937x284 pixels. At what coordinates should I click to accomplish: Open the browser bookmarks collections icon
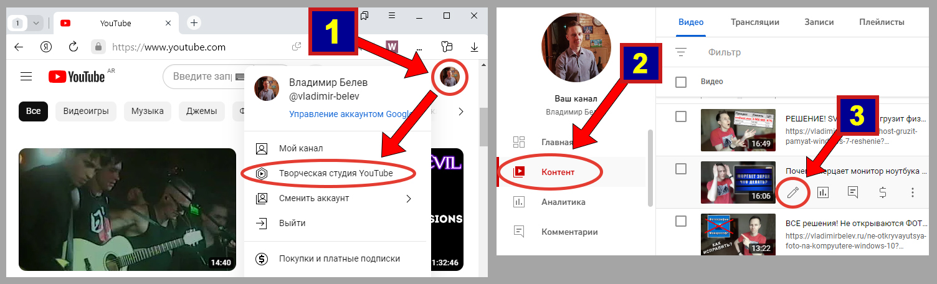(365, 15)
